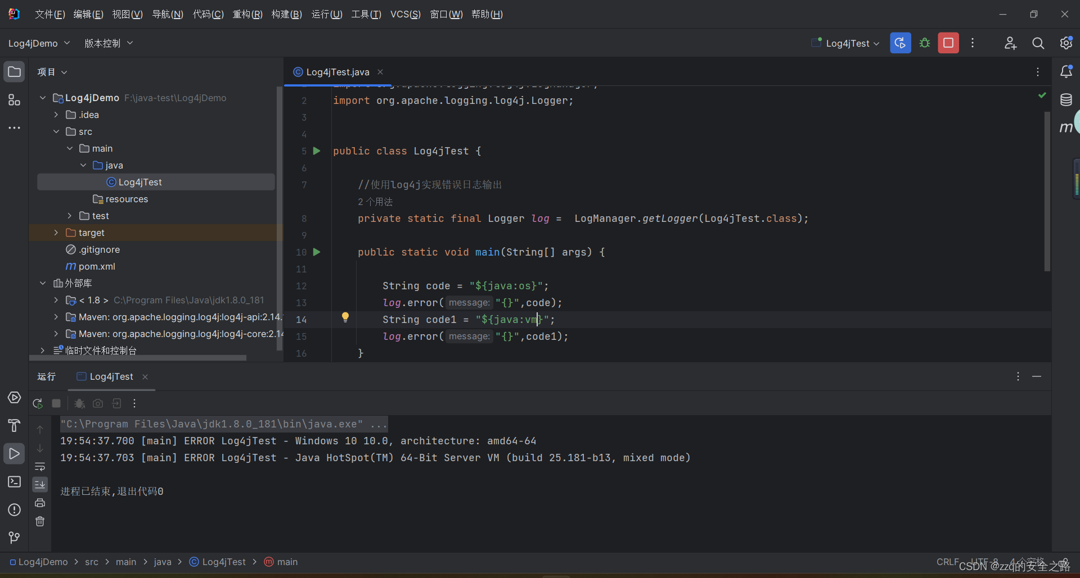The height and width of the screenshot is (578, 1080).
Task: Select .gitignore file in tree
Action: click(x=99, y=249)
